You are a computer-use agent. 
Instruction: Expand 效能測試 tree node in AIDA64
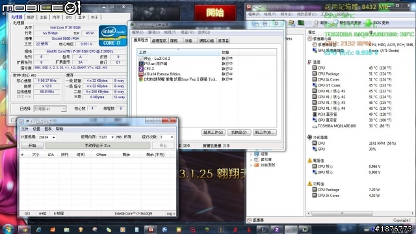[x=252, y=165]
